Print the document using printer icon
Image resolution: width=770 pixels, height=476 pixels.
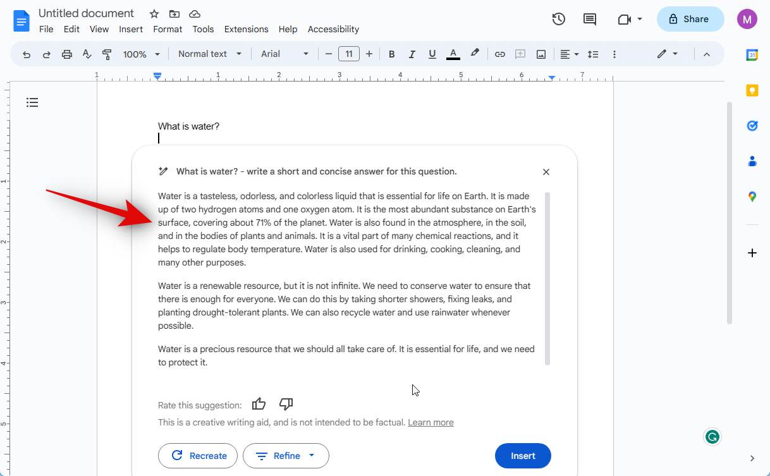67,54
